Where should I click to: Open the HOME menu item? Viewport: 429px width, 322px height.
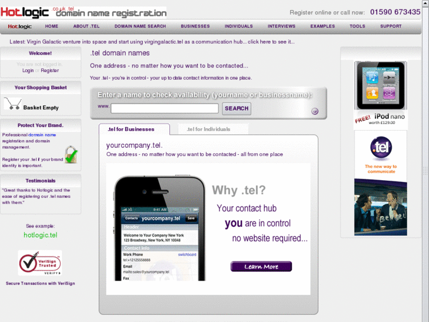(52, 27)
